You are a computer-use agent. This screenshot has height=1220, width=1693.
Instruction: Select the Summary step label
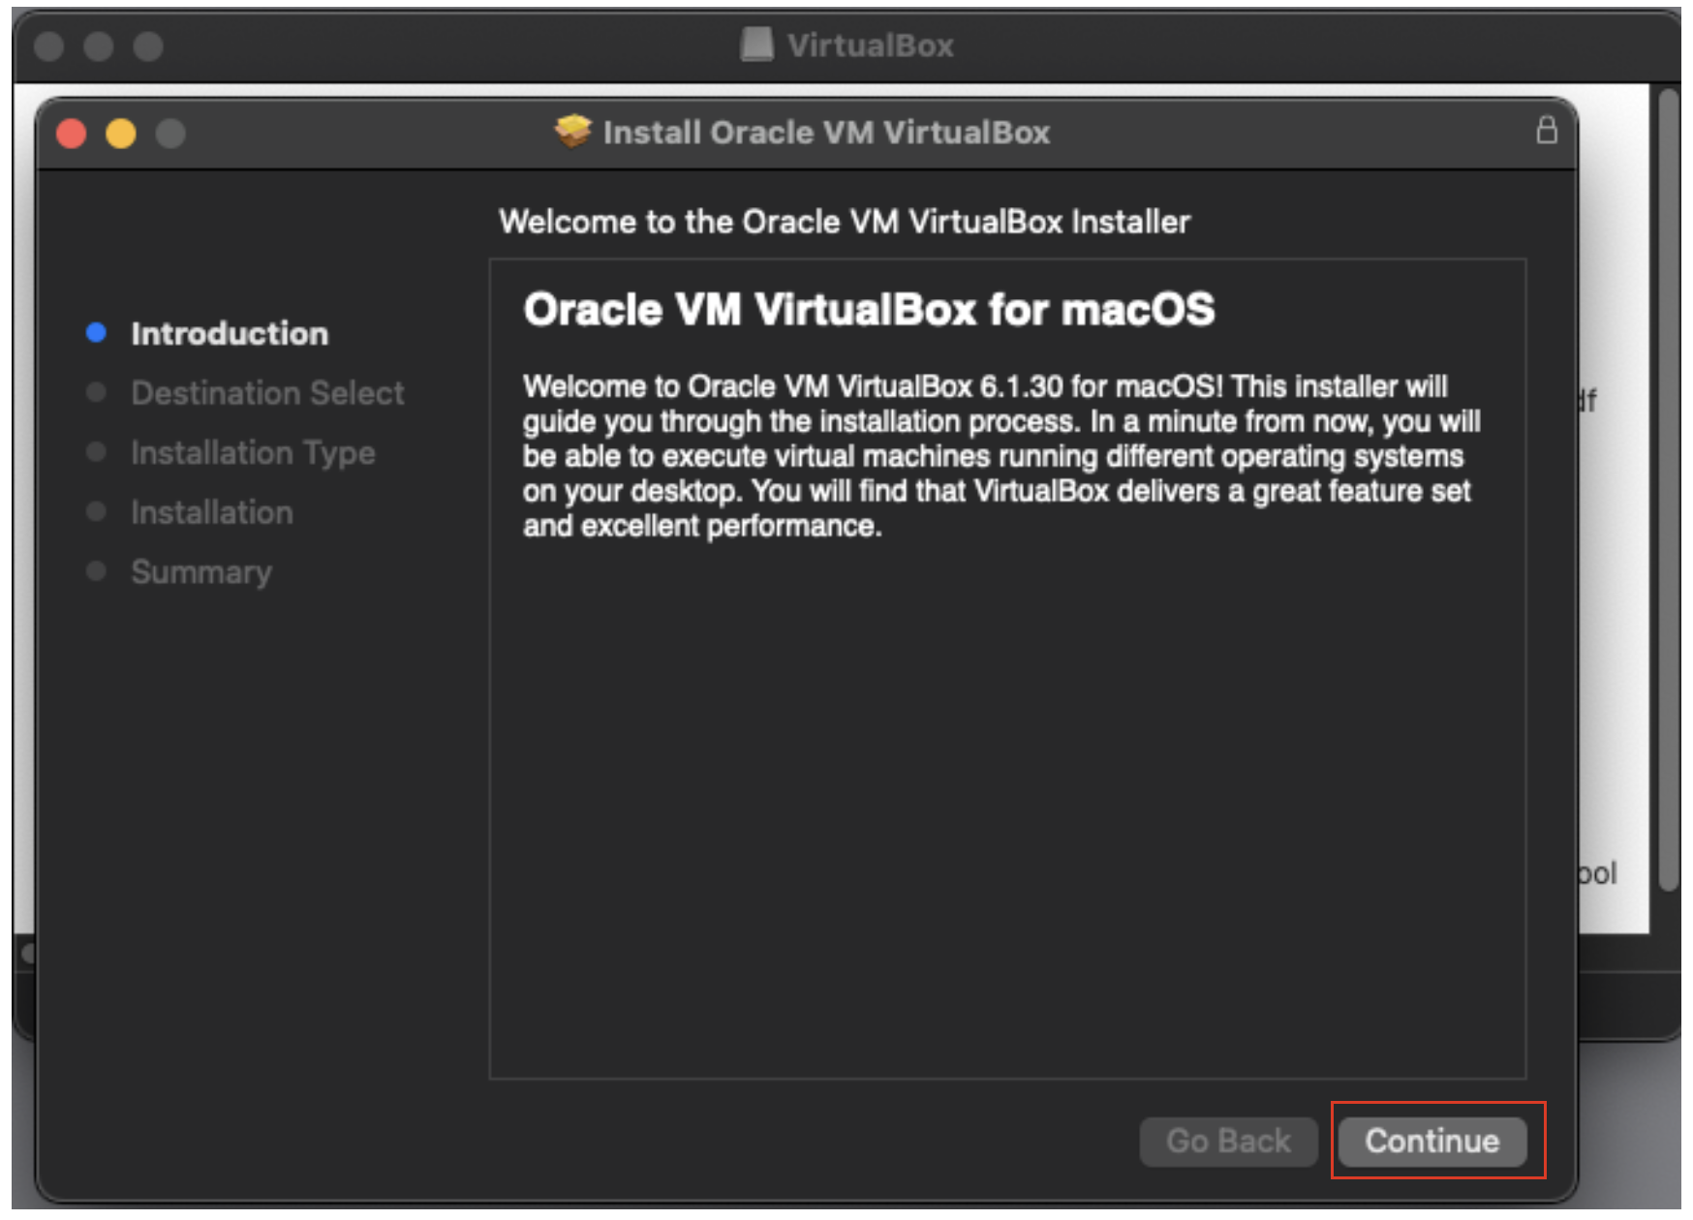(201, 572)
